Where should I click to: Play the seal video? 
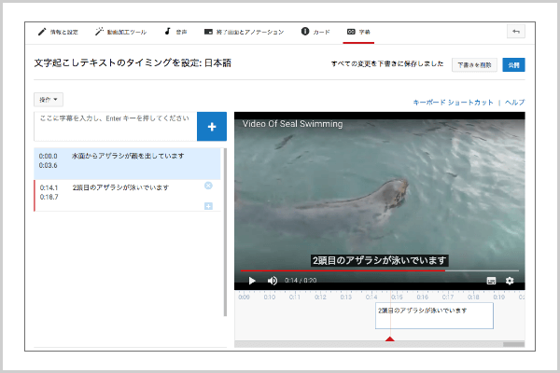252,281
